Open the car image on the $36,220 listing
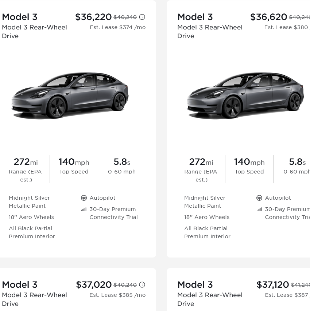The image size is (310, 311). tap(70, 95)
